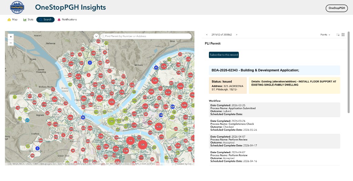Switch to the Search tab

coord(46,20)
